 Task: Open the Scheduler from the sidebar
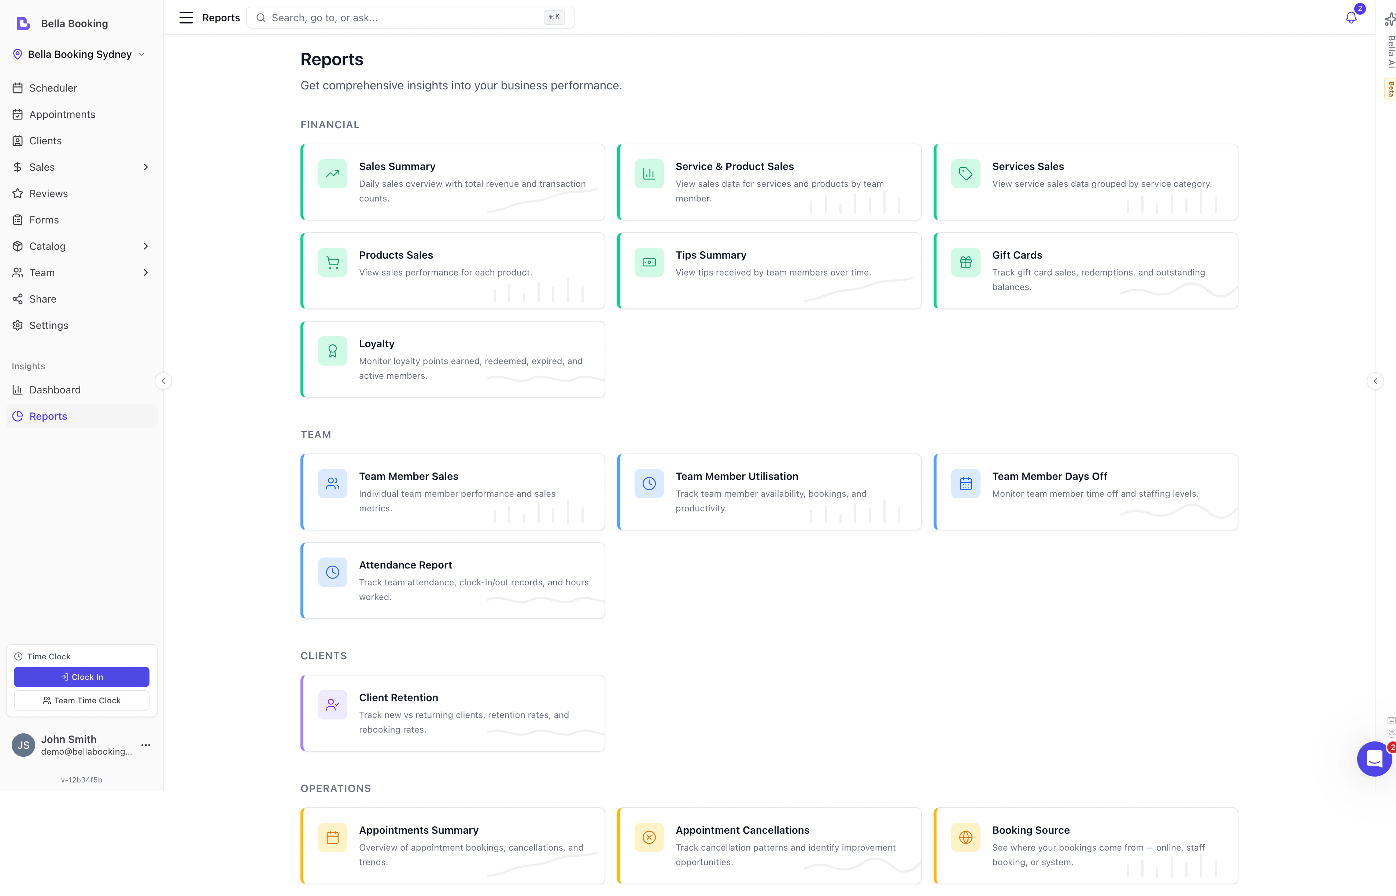[53, 88]
